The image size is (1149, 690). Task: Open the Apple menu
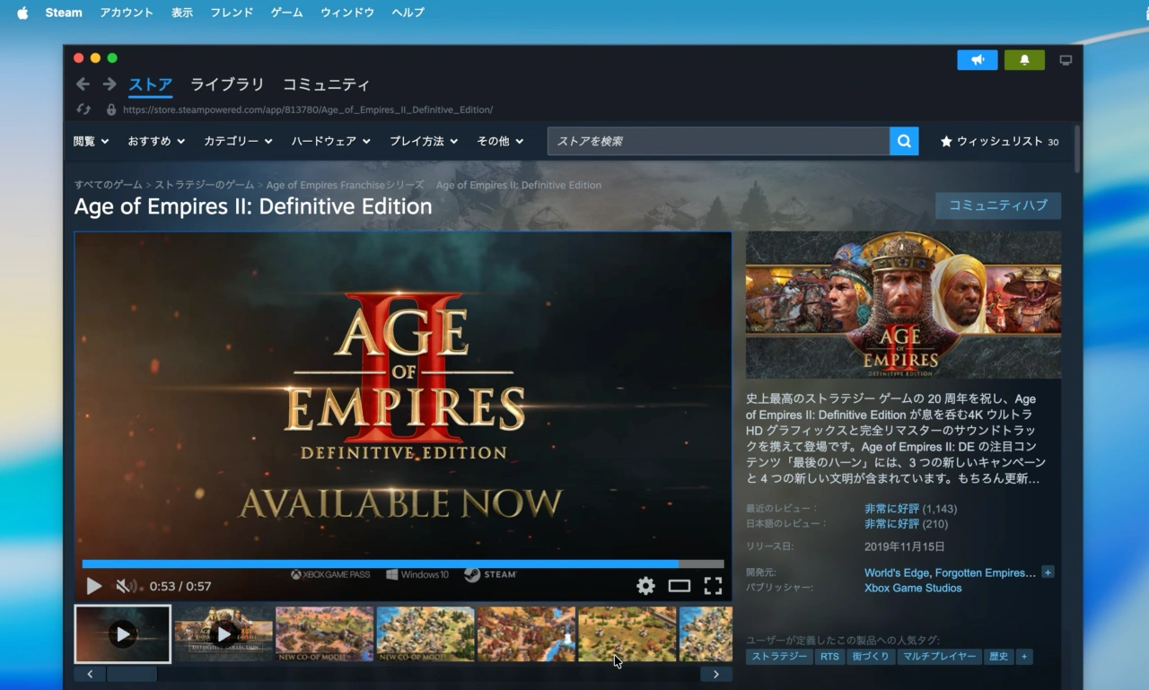coord(22,13)
